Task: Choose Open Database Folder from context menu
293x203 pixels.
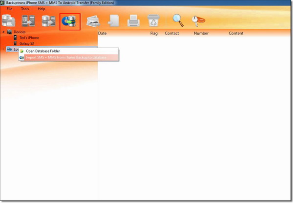Action: (x=68, y=51)
